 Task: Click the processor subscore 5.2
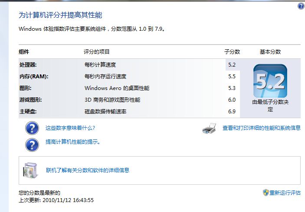click(x=232, y=65)
